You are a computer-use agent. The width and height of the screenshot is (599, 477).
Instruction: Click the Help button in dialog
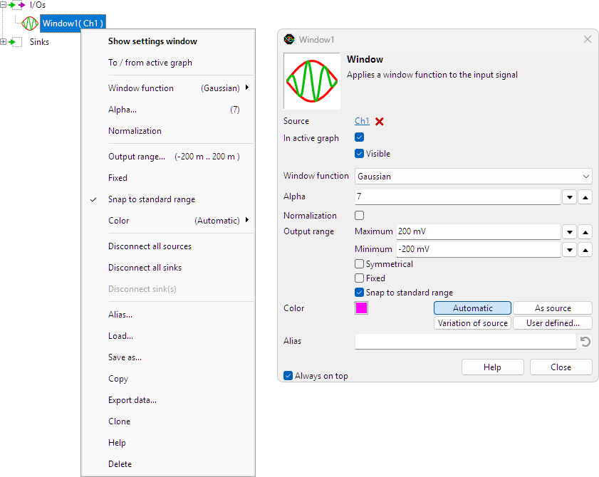coord(492,367)
